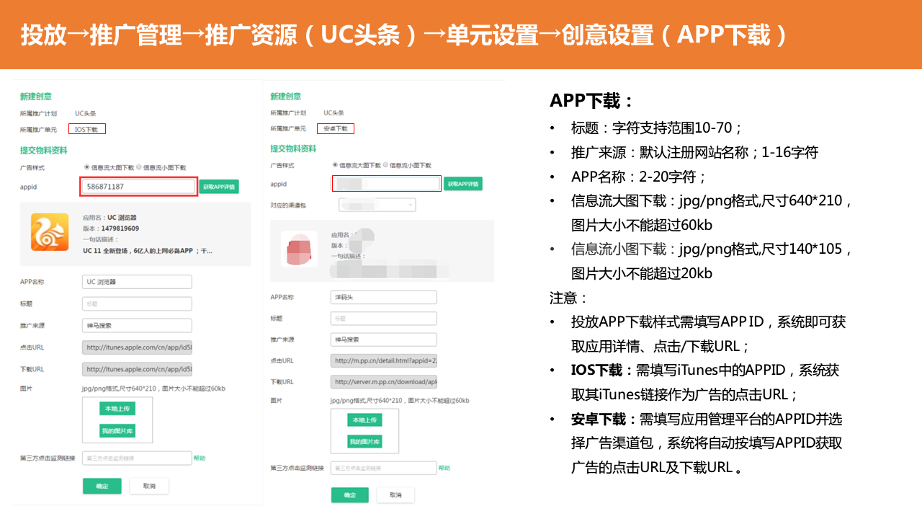
Task: Click APP名称 field with UC 浏览器
Action: [x=137, y=282]
